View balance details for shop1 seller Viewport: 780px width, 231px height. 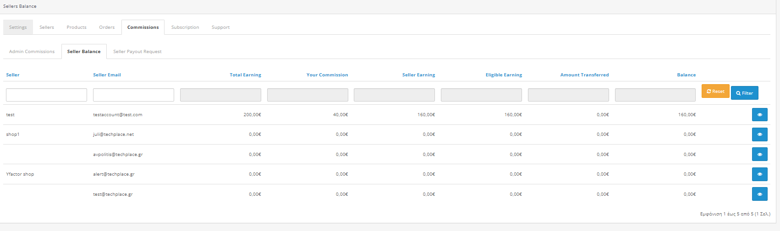point(759,134)
